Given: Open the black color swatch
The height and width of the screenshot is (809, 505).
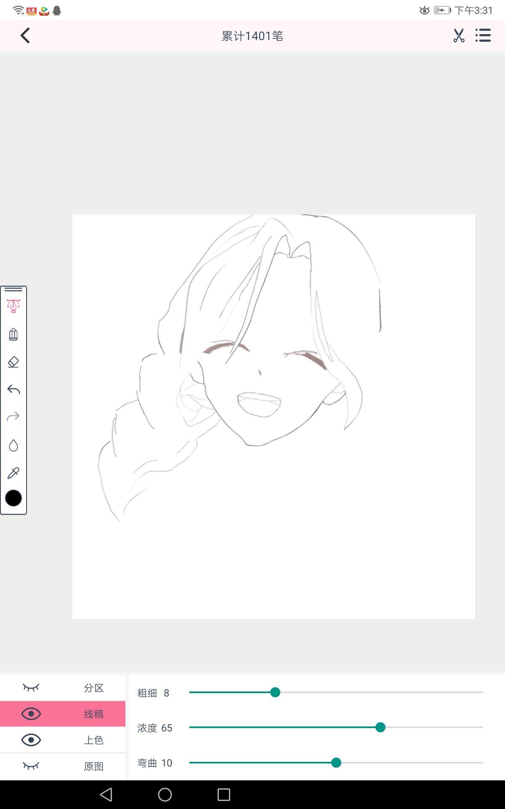Looking at the screenshot, I should pyautogui.click(x=13, y=498).
